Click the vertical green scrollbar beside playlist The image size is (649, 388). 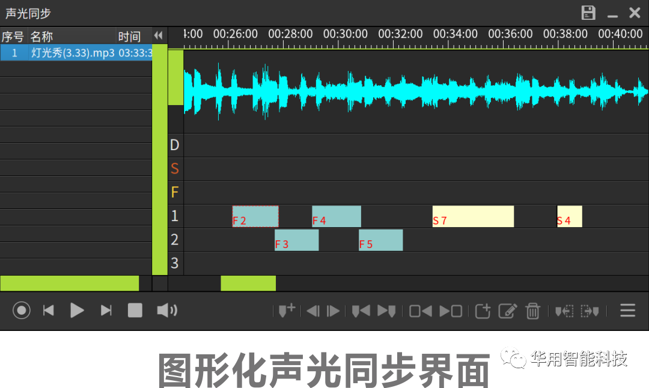160,160
